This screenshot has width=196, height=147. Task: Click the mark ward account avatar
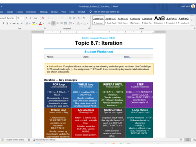[193, 6]
